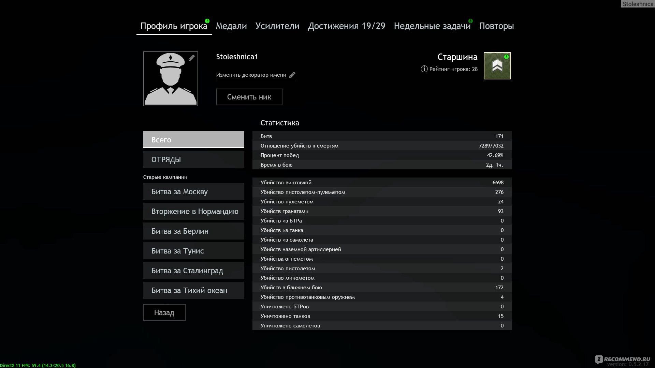Click the Назад button
655x368 pixels.
(x=164, y=312)
